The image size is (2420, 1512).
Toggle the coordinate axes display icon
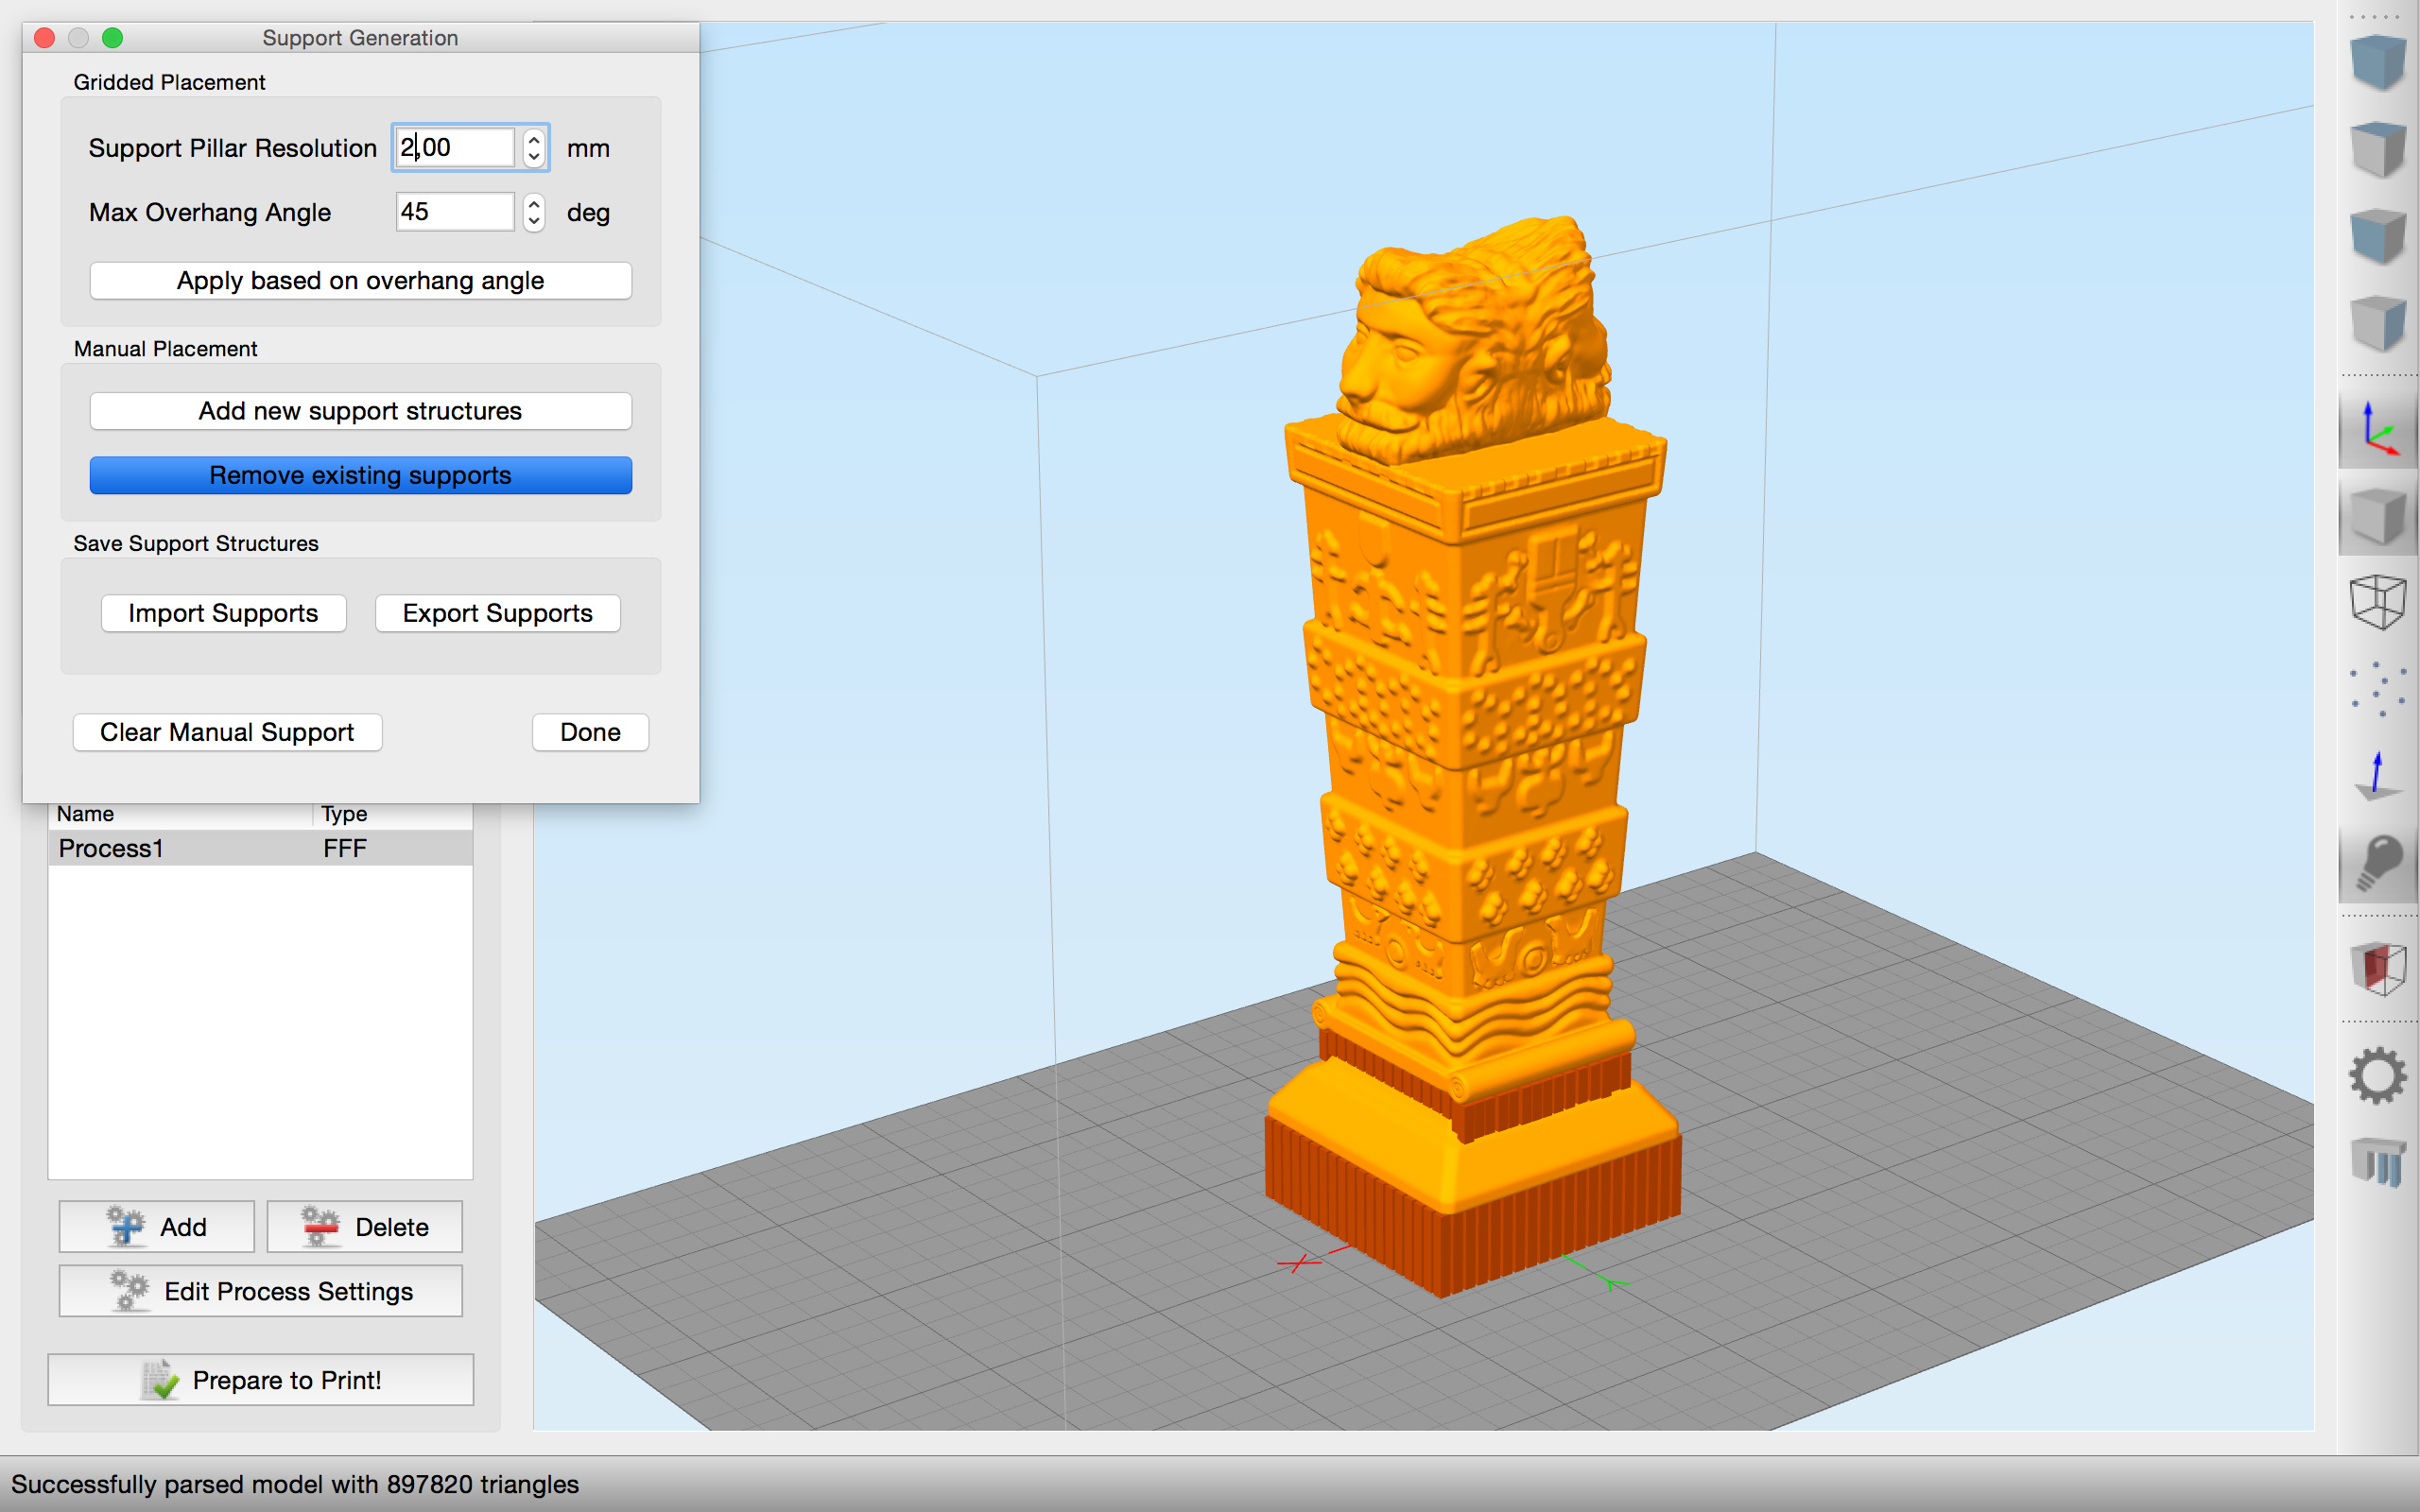click(x=2378, y=429)
